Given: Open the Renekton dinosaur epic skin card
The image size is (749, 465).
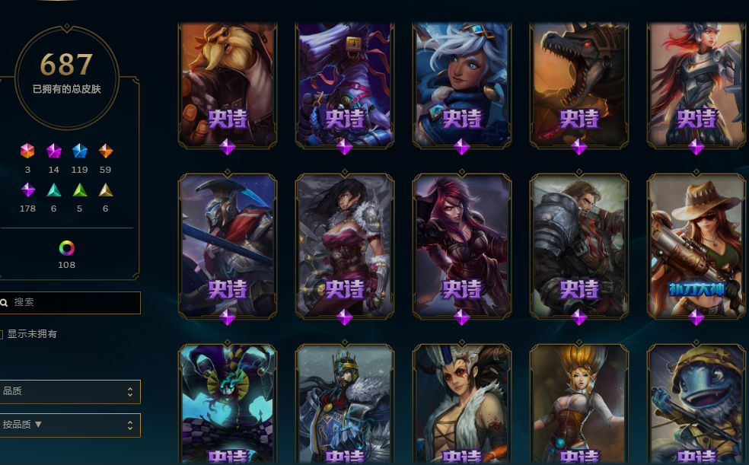Looking at the screenshot, I should coord(579,85).
